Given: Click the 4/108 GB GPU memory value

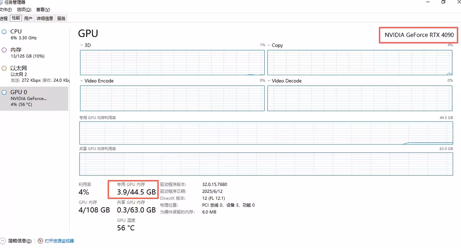Looking at the screenshot, I should click(x=94, y=210).
